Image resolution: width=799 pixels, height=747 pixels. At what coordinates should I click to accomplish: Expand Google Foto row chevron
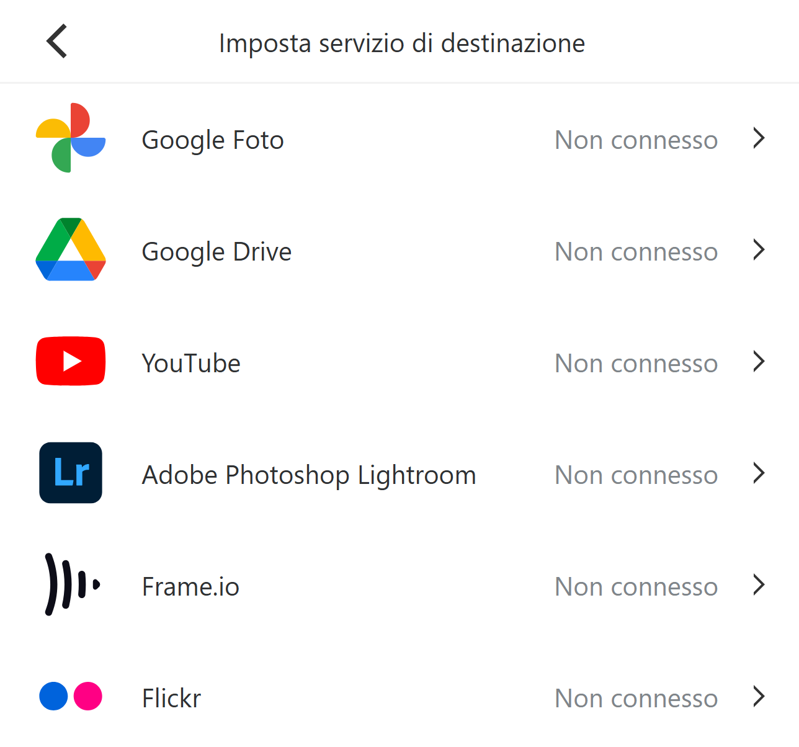click(x=758, y=138)
